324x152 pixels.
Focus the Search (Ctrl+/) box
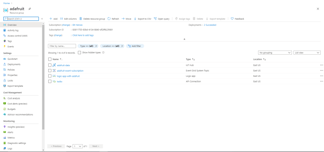pyautogui.click(x=21, y=19)
